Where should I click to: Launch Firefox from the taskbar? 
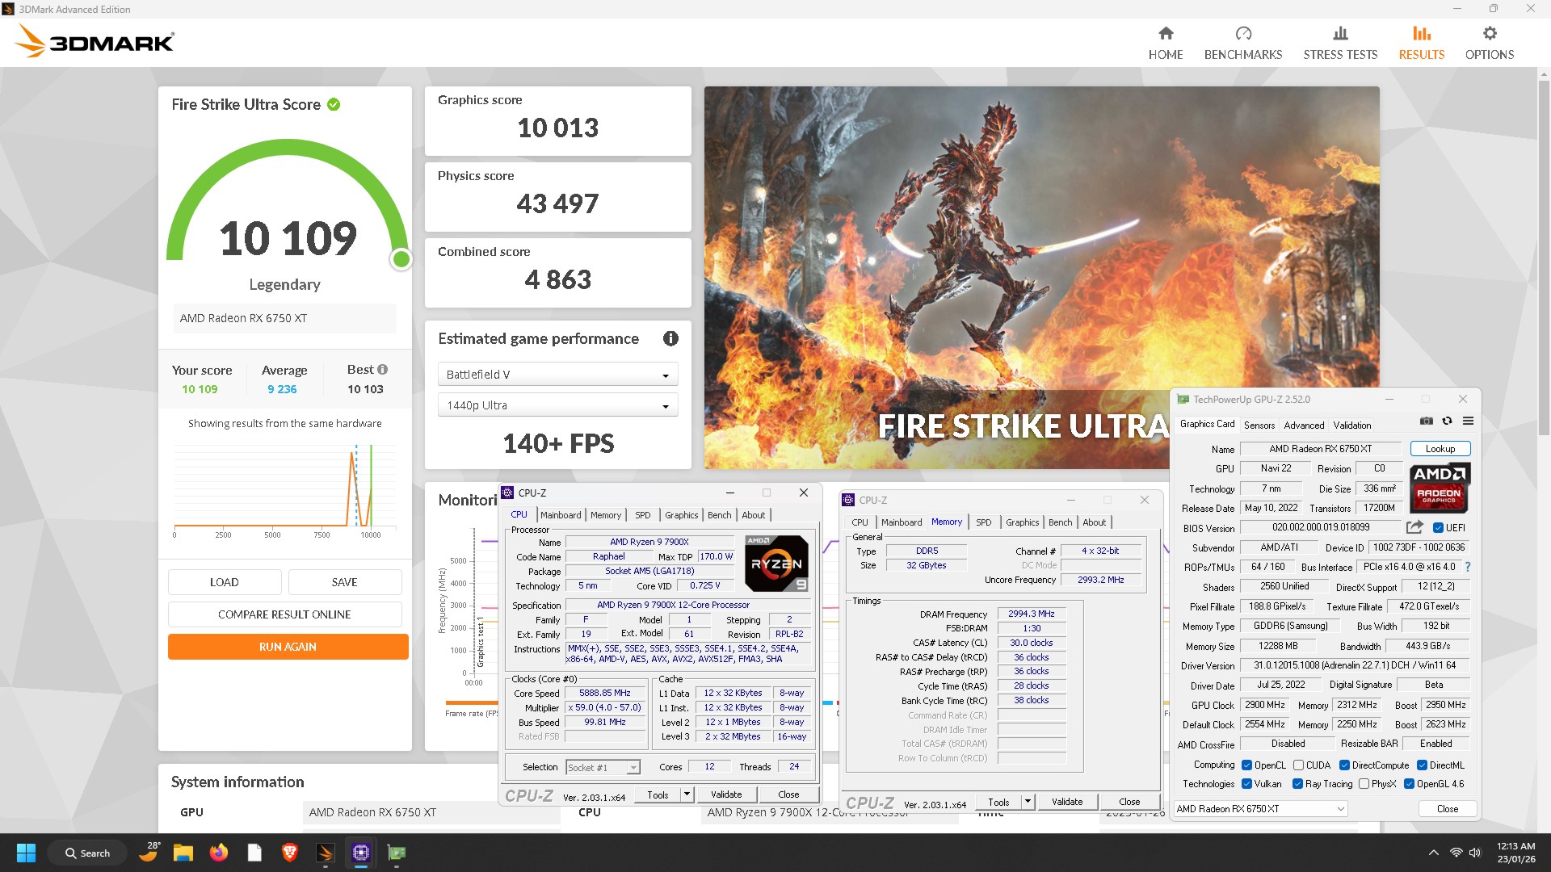[218, 853]
